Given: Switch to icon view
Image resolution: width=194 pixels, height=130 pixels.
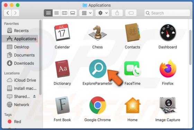Looking at the screenshot, I should click(48, 13).
